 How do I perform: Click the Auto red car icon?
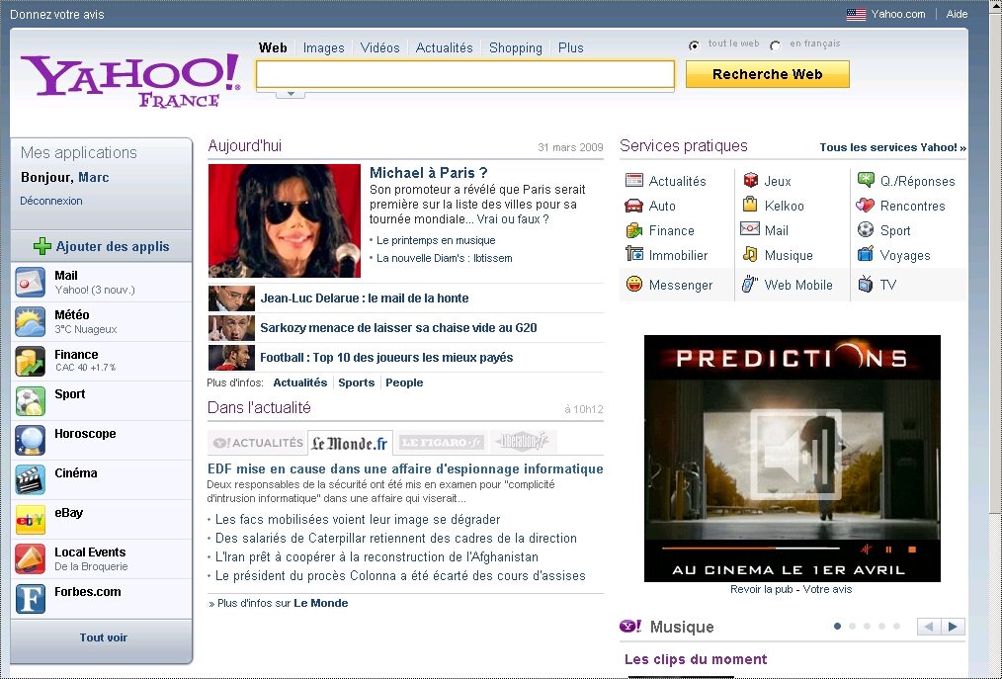tap(634, 206)
